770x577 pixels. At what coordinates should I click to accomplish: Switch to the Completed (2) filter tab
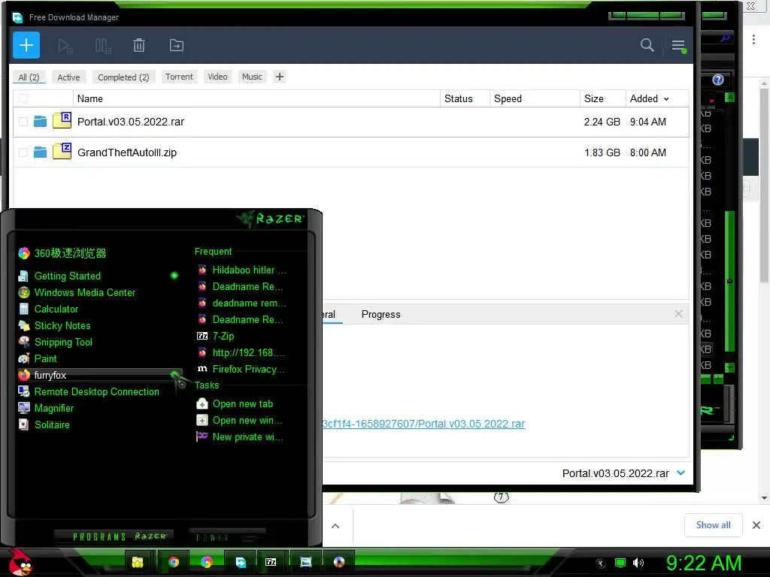click(123, 77)
